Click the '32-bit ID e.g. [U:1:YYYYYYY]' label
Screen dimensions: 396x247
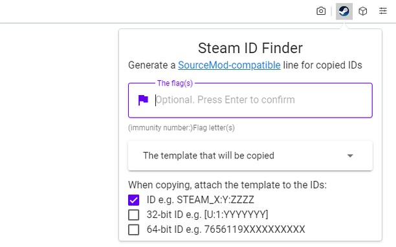[207, 215]
